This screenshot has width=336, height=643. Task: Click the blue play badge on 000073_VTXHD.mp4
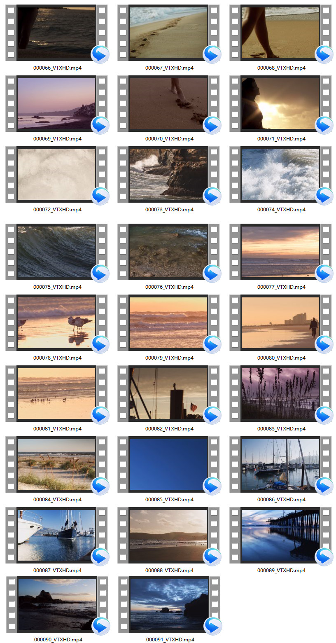click(212, 196)
